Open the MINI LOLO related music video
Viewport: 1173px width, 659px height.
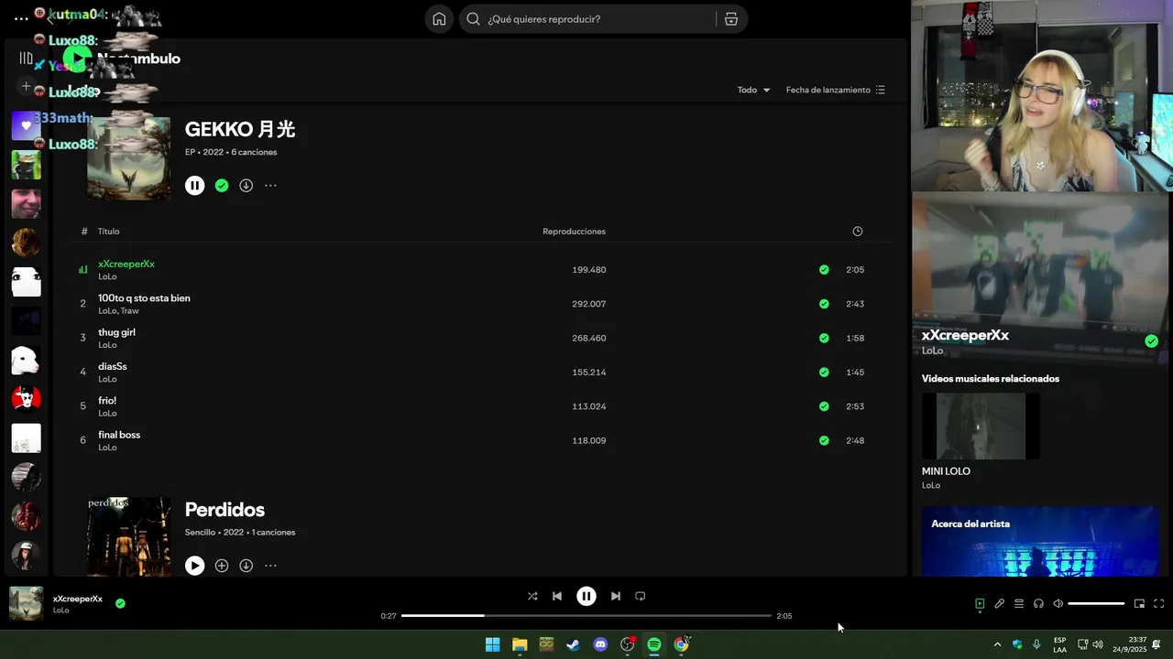click(981, 427)
